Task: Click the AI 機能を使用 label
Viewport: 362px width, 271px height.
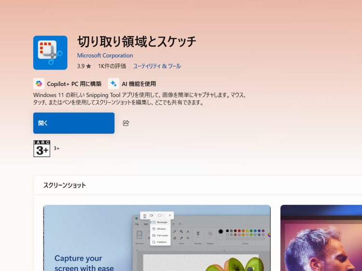Action: pyautogui.click(x=139, y=84)
